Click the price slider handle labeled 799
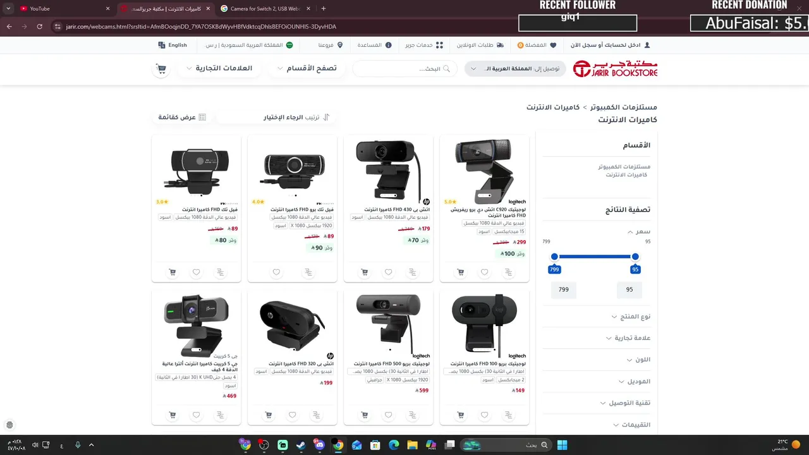Image resolution: width=809 pixels, height=455 pixels. tap(554, 257)
